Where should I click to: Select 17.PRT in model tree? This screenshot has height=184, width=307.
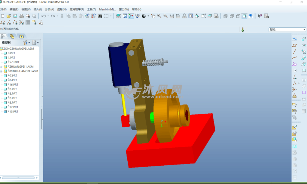pos(13,107)
